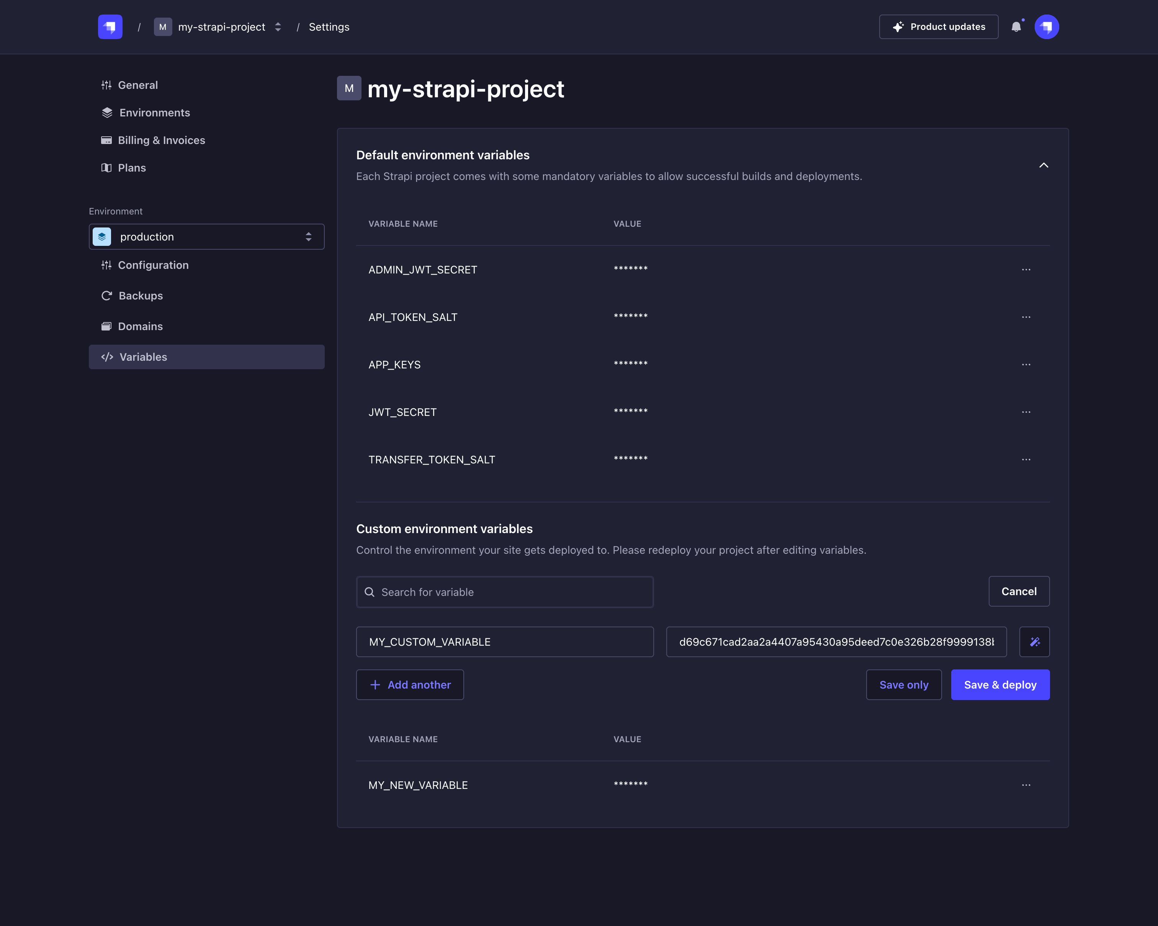Click the search magnifier icon
The height and width of the screenshot is (926, 1158).
point(370,592)
